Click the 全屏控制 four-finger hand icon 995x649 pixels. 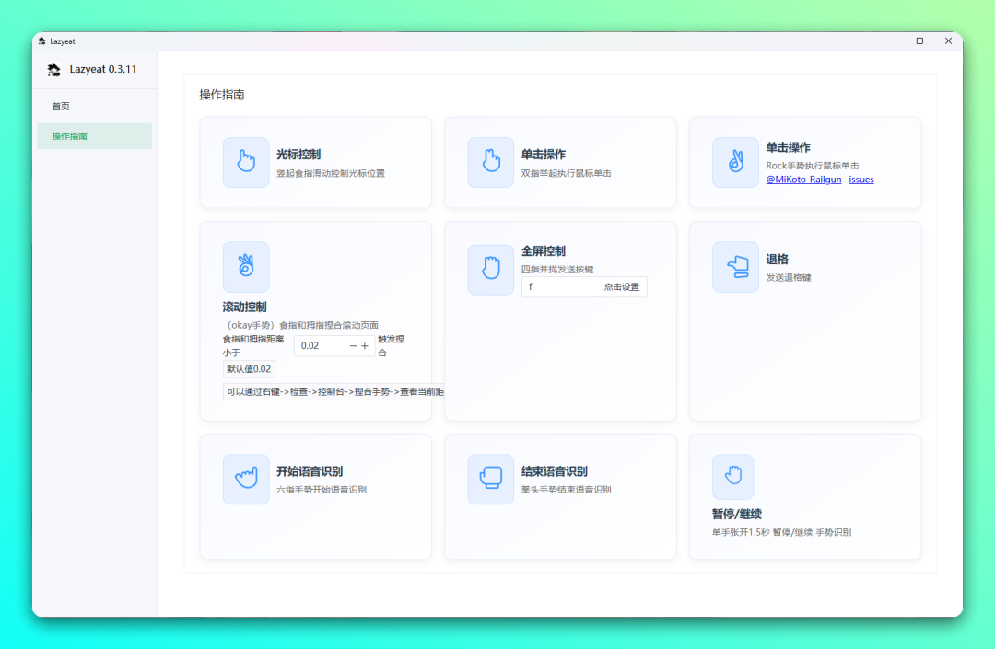tap(490, 270)
